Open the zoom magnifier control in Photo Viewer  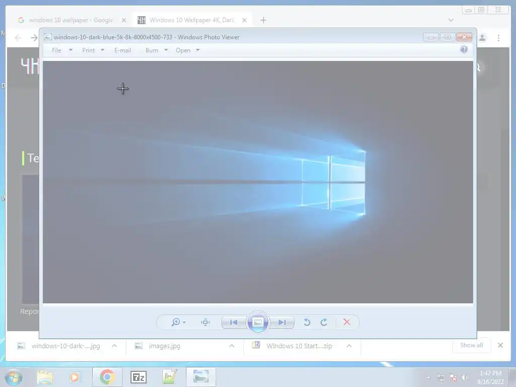(178, 322)
